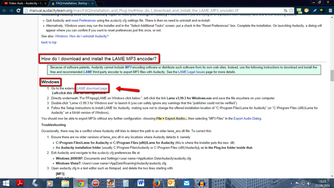This screenshot has height=188, width=334.
Task: Click the page's vertical scrollbar thumb
Action: [332, 76]
